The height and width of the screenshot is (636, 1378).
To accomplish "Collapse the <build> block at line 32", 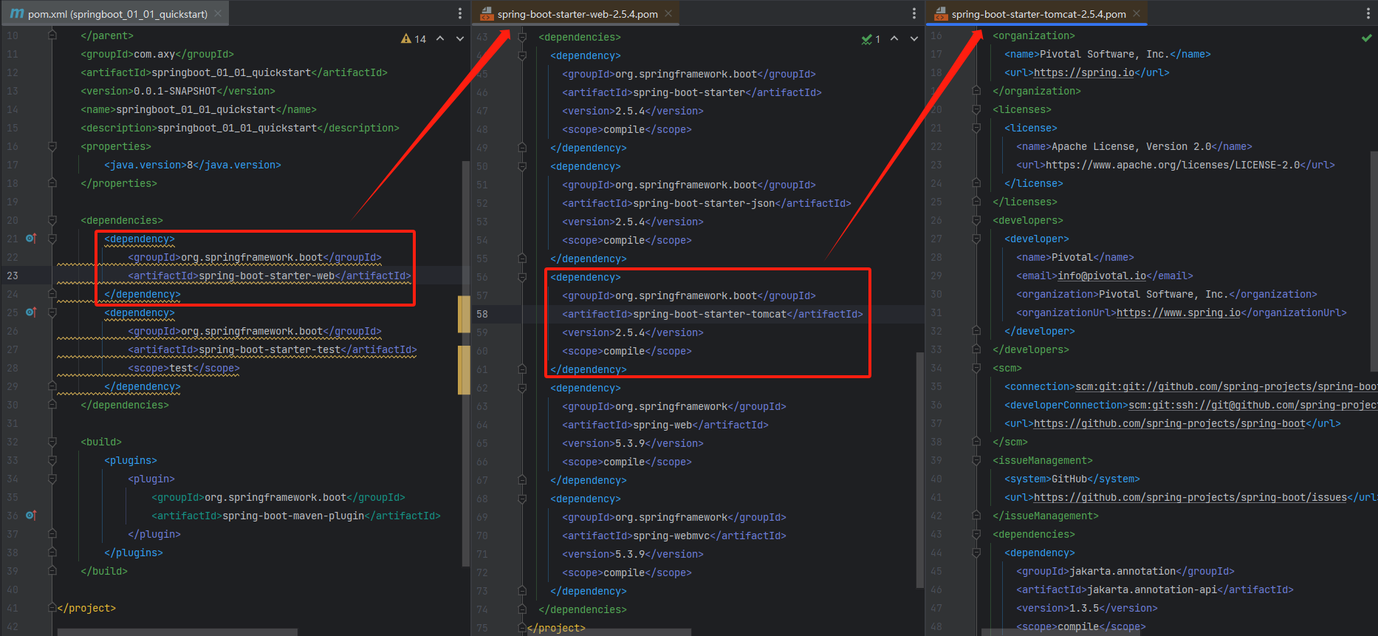I will tap(52, 442).
